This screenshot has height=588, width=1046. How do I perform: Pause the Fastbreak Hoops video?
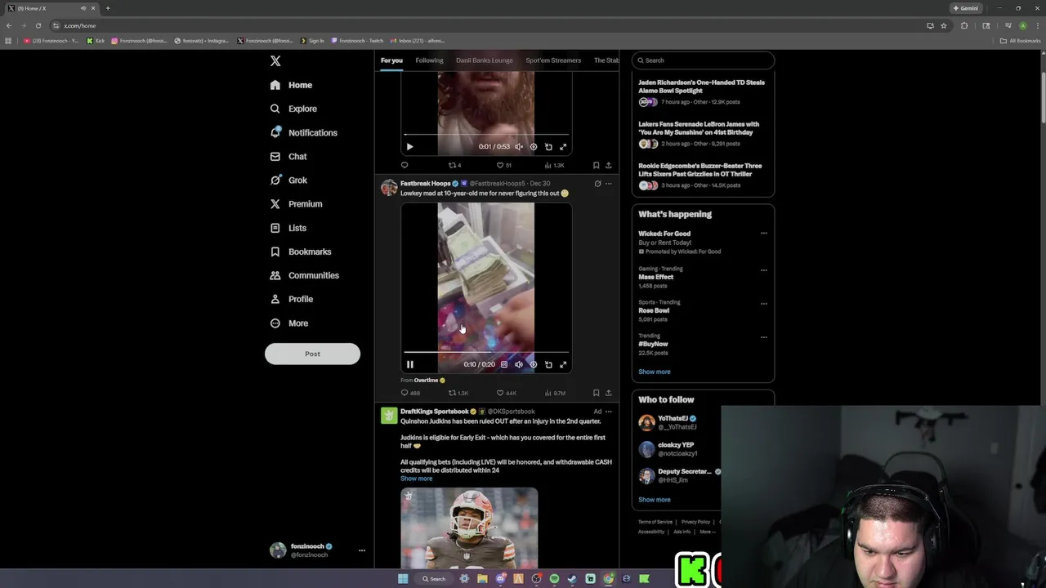tap(410, 364)
